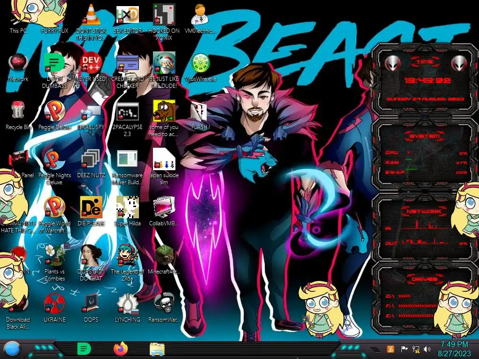Open the some of you need to ac... dog icon

click(164, 118)
